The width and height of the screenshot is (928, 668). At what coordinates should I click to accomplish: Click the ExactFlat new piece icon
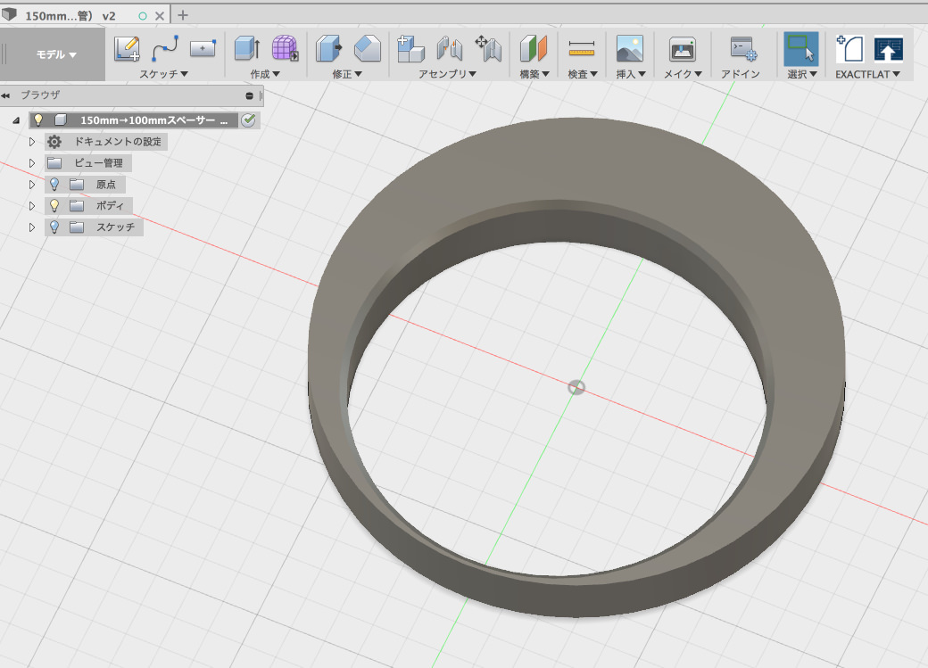pyautogui.click(x=849, y=48)
